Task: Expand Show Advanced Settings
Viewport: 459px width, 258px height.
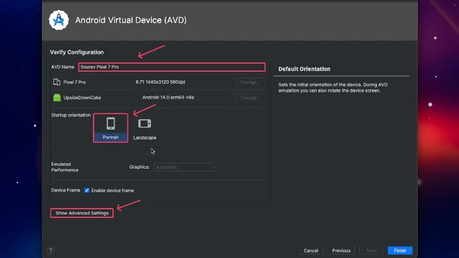Action: pyautogui.click(x=82, y=213)
